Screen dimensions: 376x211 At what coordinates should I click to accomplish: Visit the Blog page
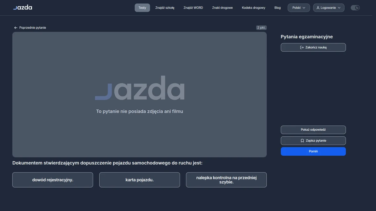278,8
